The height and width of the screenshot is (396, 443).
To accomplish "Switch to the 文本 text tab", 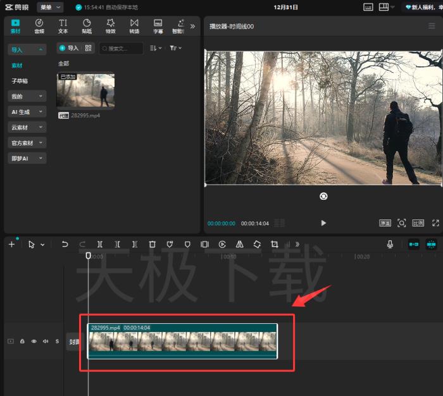I will click(63, 26).
